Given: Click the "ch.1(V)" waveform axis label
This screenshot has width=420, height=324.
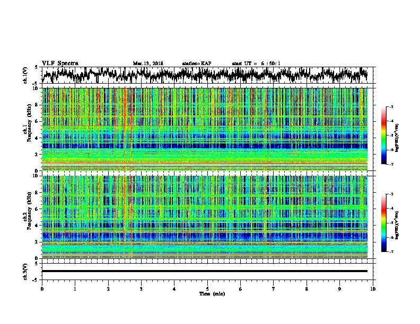Looking at the screenshot, I should (25, 75).
